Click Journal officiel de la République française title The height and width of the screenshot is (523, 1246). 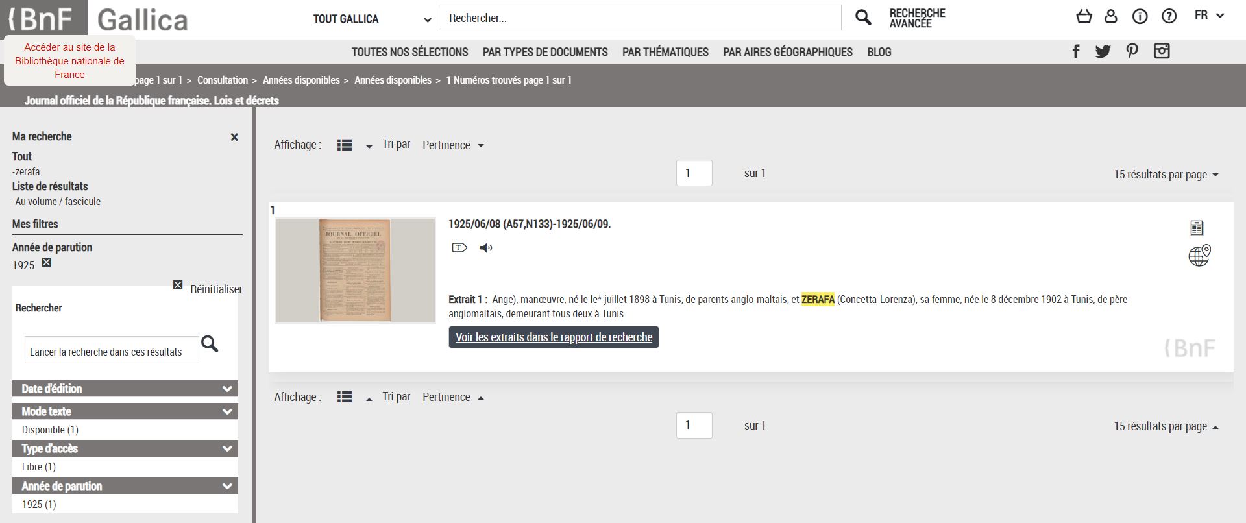pyautogui.click(x=151, y=101)
